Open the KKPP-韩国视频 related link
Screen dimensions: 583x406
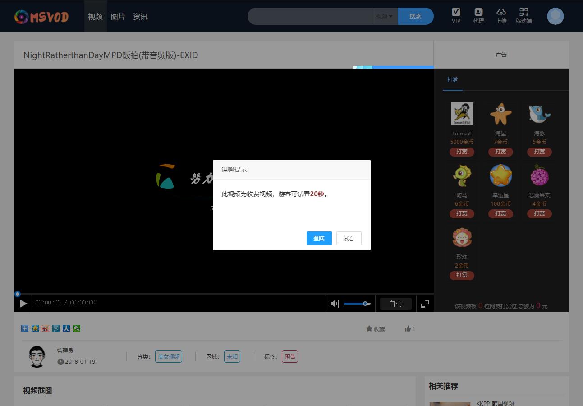(495, 403)
